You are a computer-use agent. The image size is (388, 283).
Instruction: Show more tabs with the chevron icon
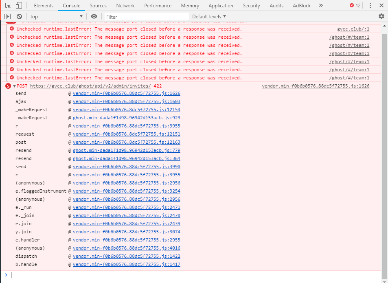[321, 5]
